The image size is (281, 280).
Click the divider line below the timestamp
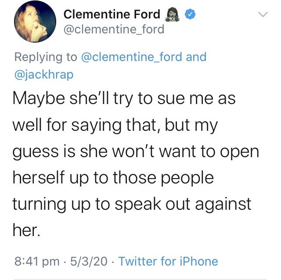click(x=140, y=278)
